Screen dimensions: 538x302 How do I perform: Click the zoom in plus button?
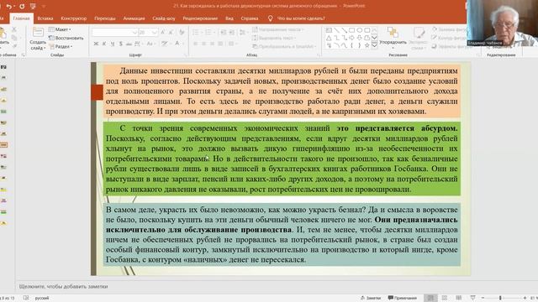525,298
